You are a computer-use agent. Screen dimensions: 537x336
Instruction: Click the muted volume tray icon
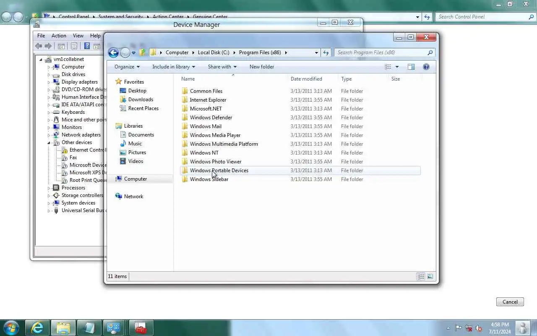(x=479, y=328)
